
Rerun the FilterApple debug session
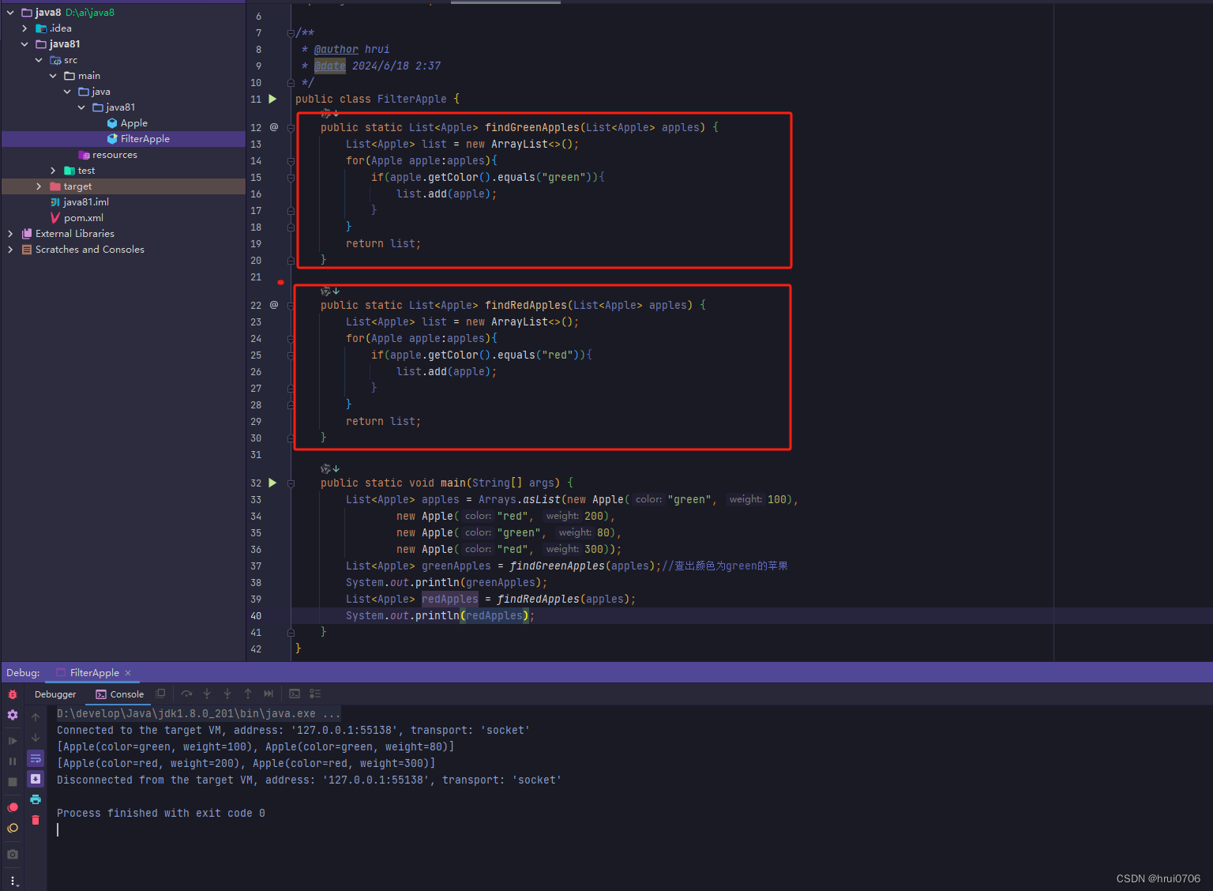[x=13, y=694]
